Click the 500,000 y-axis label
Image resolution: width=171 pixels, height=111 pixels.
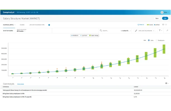[x=4, y=48]
